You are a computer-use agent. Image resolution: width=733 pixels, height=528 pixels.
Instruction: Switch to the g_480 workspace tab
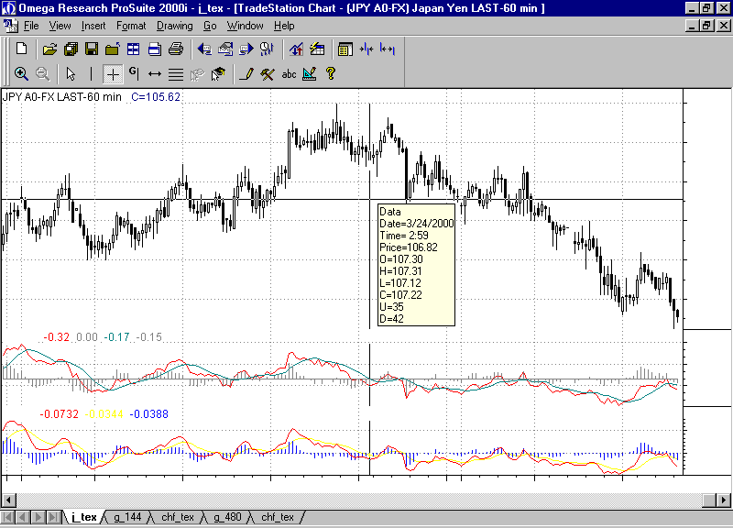227,517
